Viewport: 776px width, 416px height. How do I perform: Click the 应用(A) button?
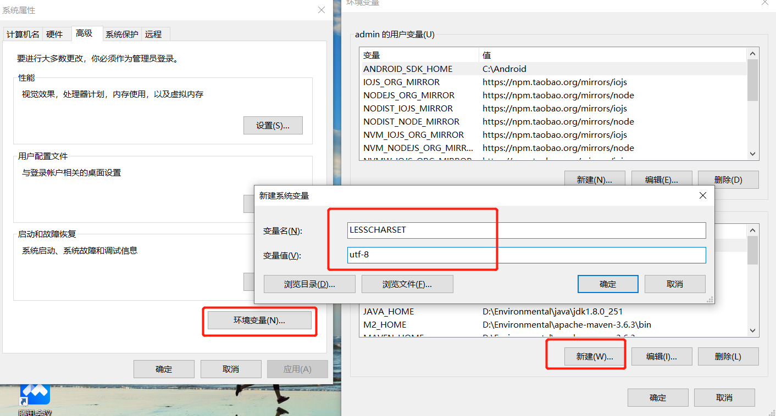(297, 369)
